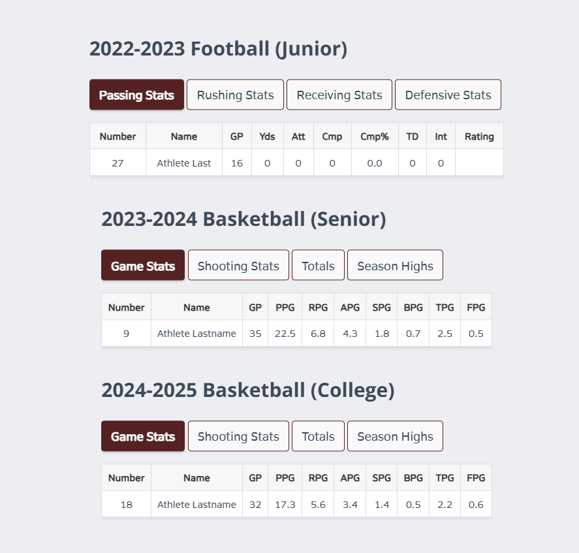The height and width of the screenshot is (553, 579).
Task: Click the 22.5 PPG value cell
Action: coord(285,334)
